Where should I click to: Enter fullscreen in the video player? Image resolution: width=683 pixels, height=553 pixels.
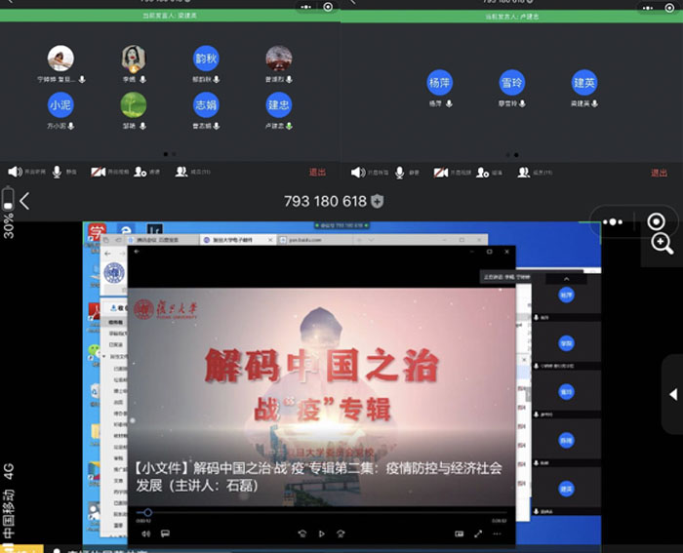click(478, 533)
